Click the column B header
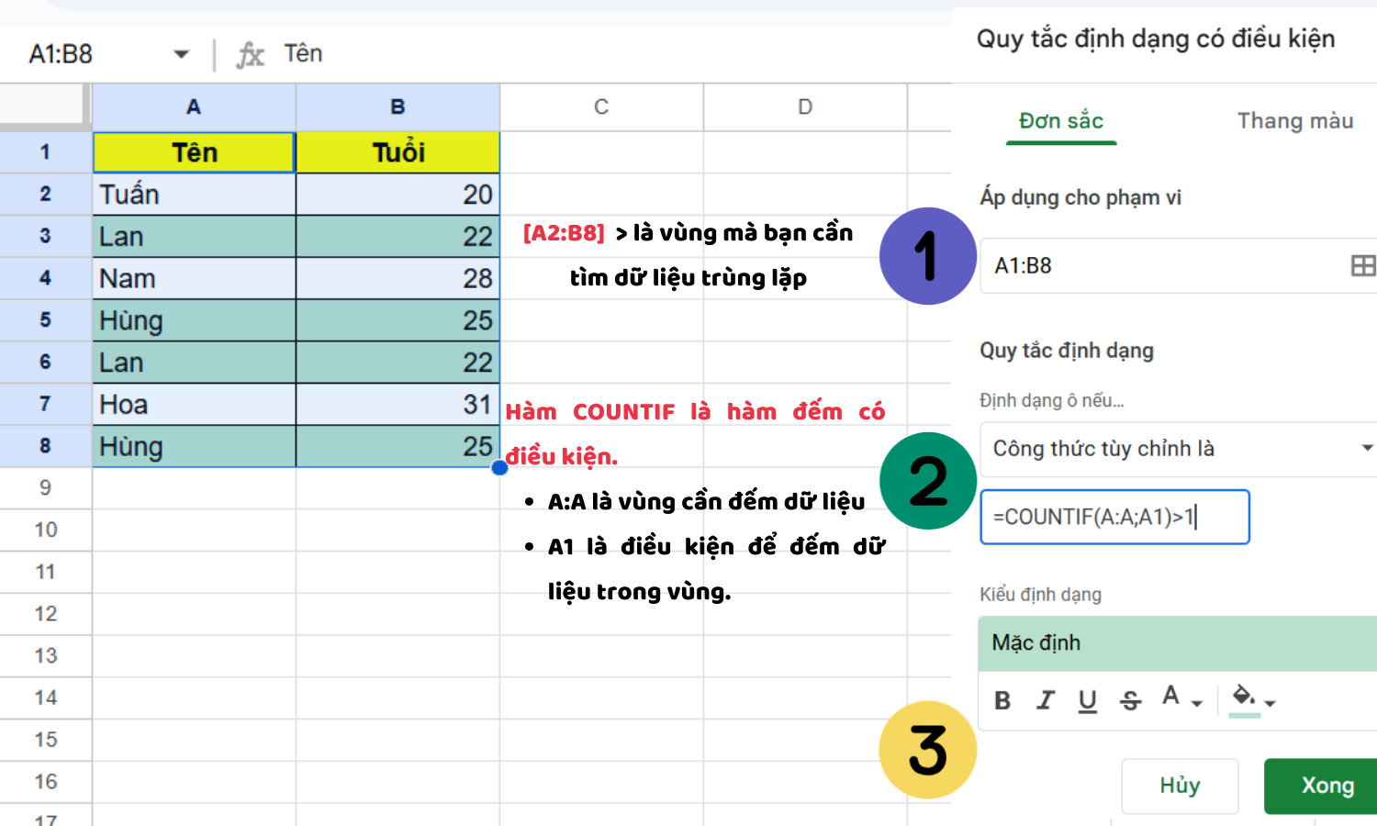The width and height of the screenshot is (1377, 826). click(x=397, y=106)
